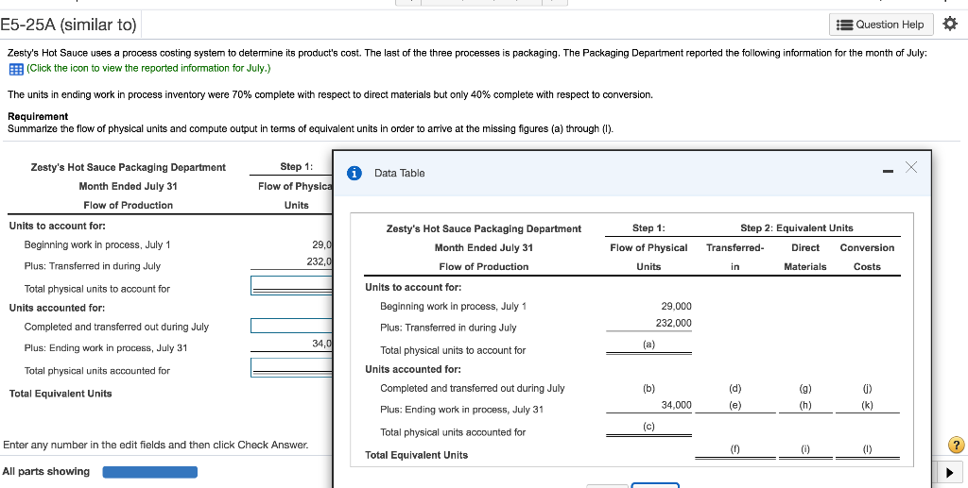Click placeholder (b) in Data Table
968x488 pixels.
tap(648, 388)
